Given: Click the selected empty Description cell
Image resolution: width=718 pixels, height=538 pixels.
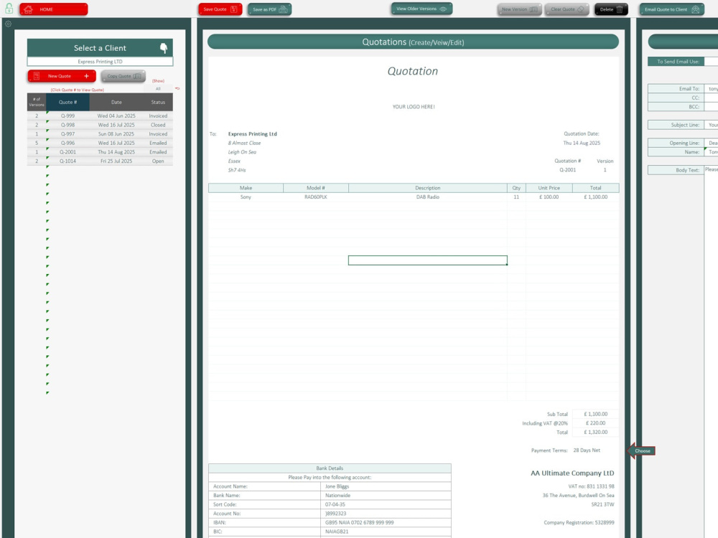Looking at the screenshot, I should (428, 260).
